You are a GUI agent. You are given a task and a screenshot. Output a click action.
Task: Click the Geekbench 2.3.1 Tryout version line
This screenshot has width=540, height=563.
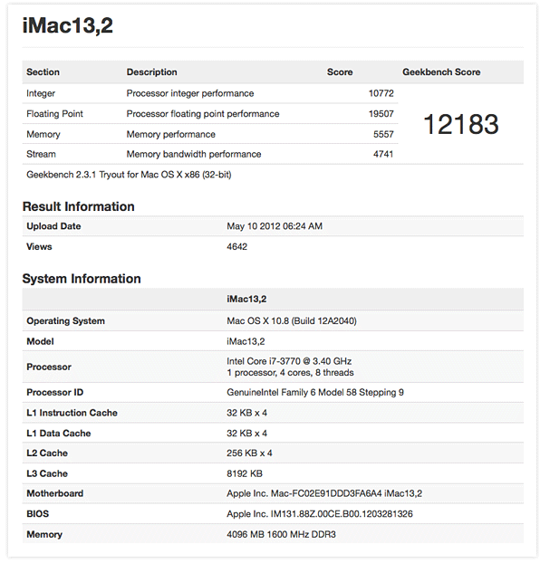point(129,175)
